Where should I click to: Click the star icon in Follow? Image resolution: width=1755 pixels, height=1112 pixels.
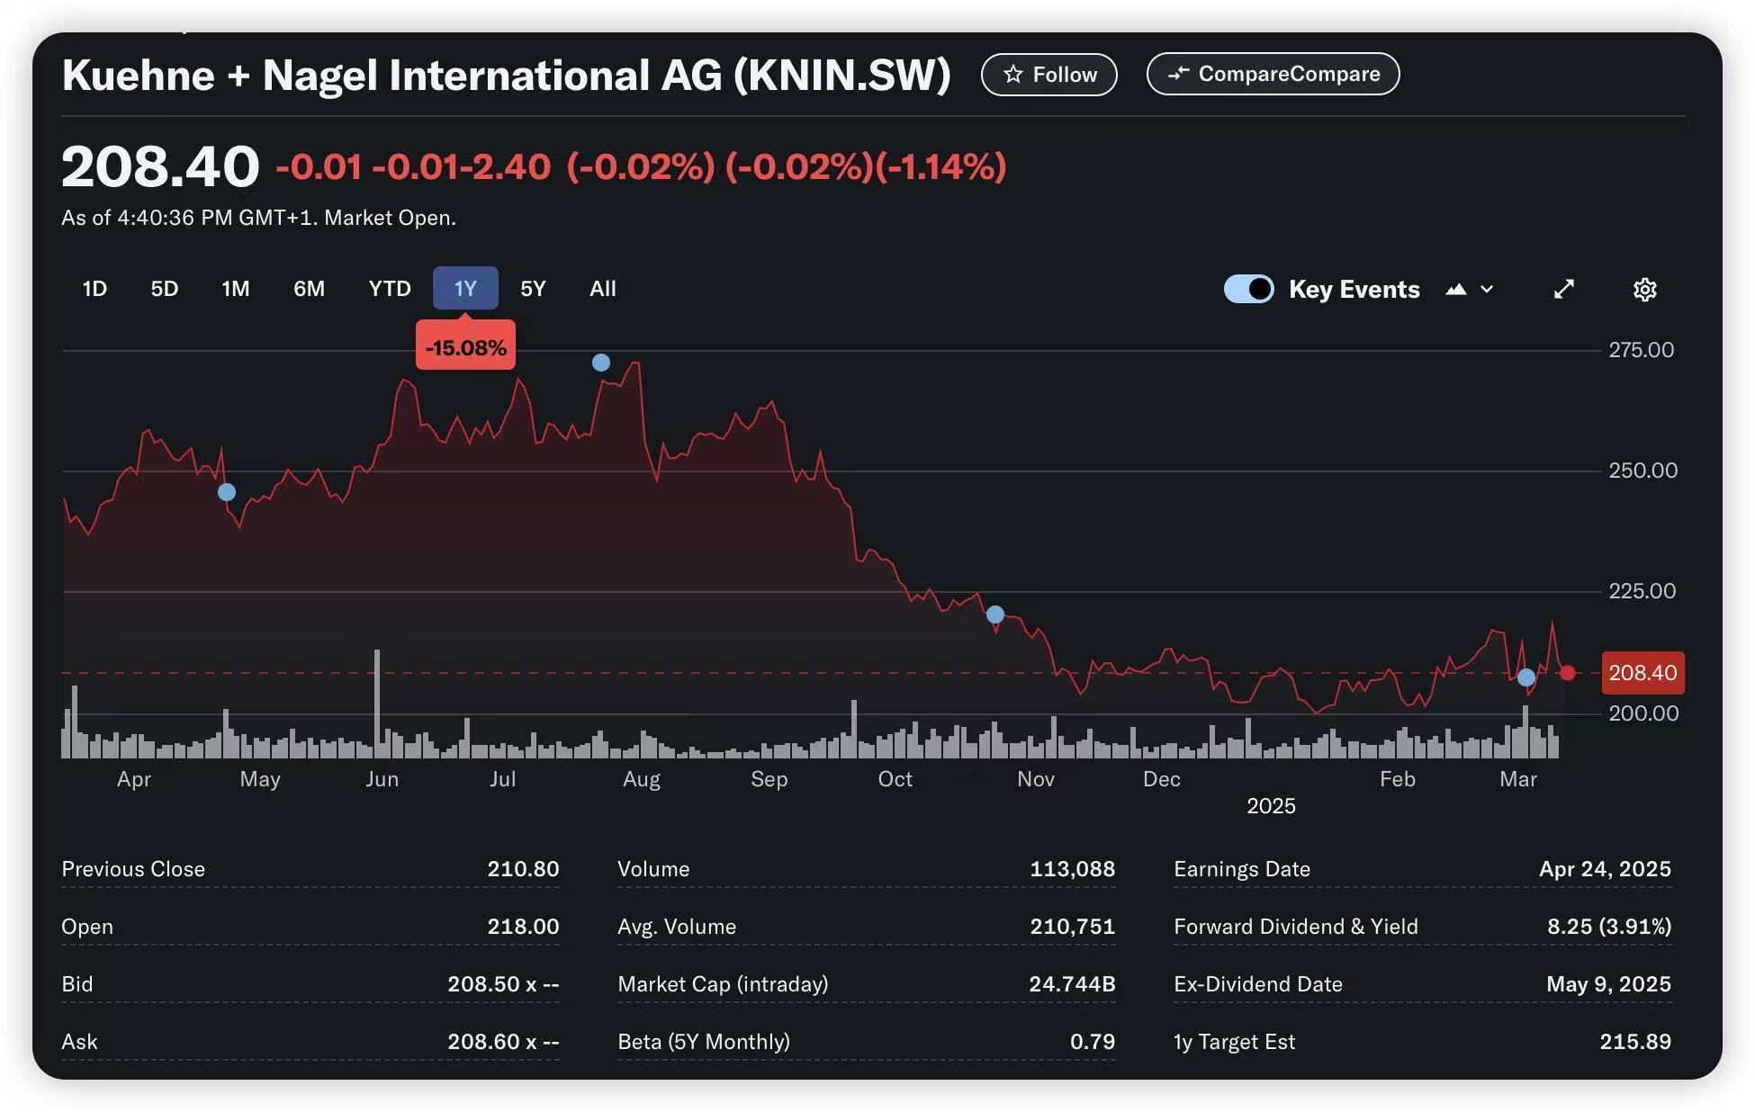(1013, 75)
